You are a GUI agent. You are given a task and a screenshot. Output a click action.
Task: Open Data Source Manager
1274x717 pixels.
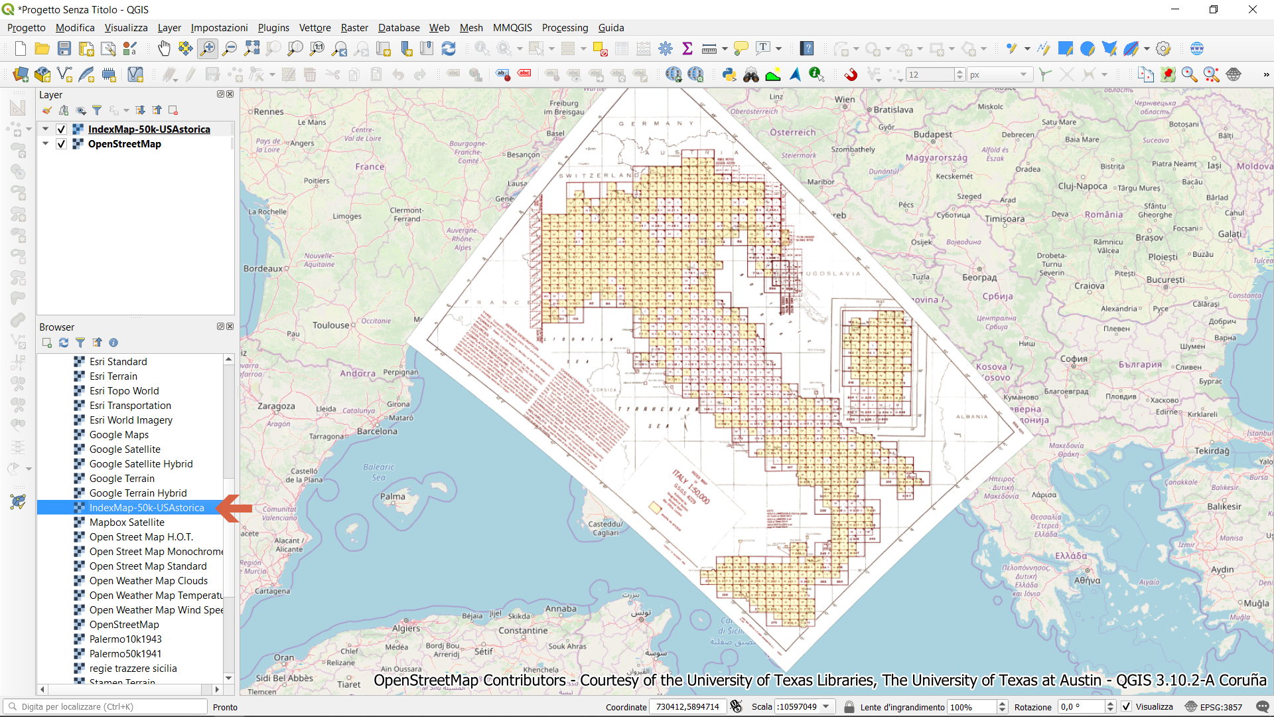point(21,74)
